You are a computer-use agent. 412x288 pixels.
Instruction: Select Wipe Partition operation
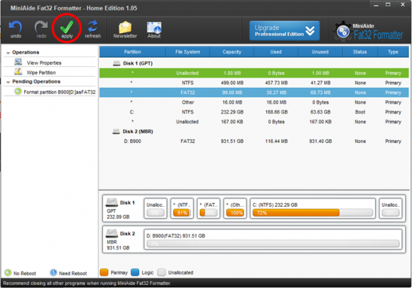(41, 71)
